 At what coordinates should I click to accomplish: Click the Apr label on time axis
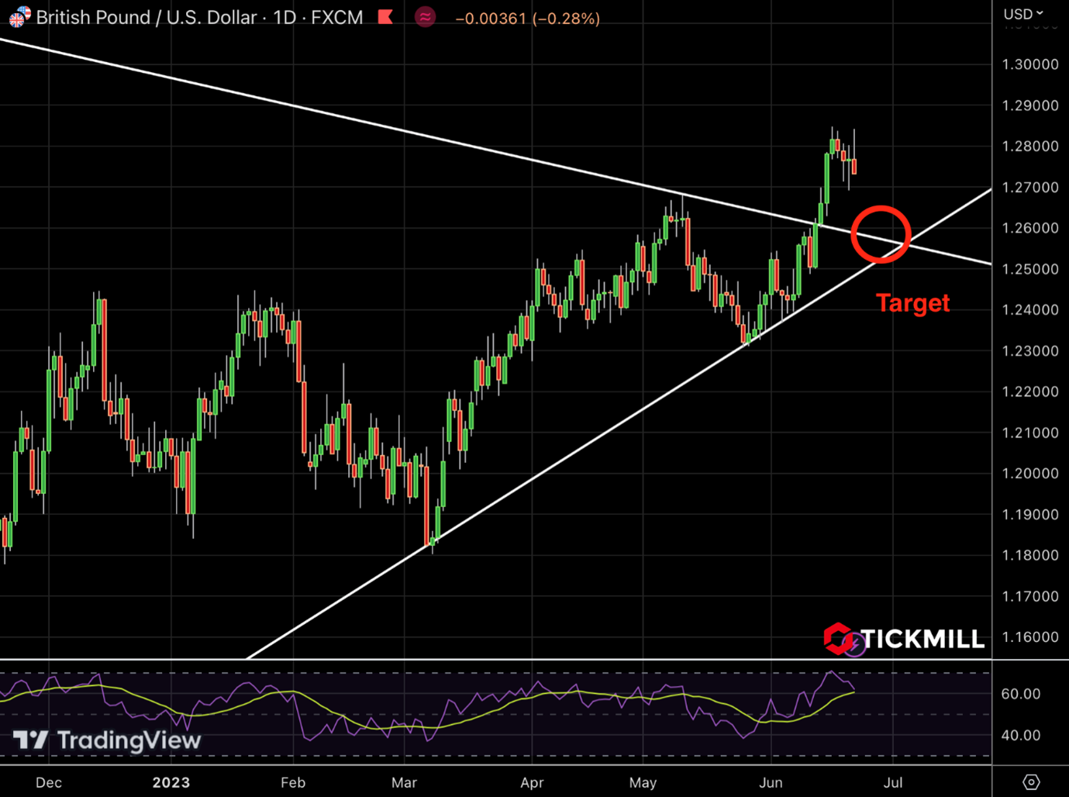click(532, 782)
